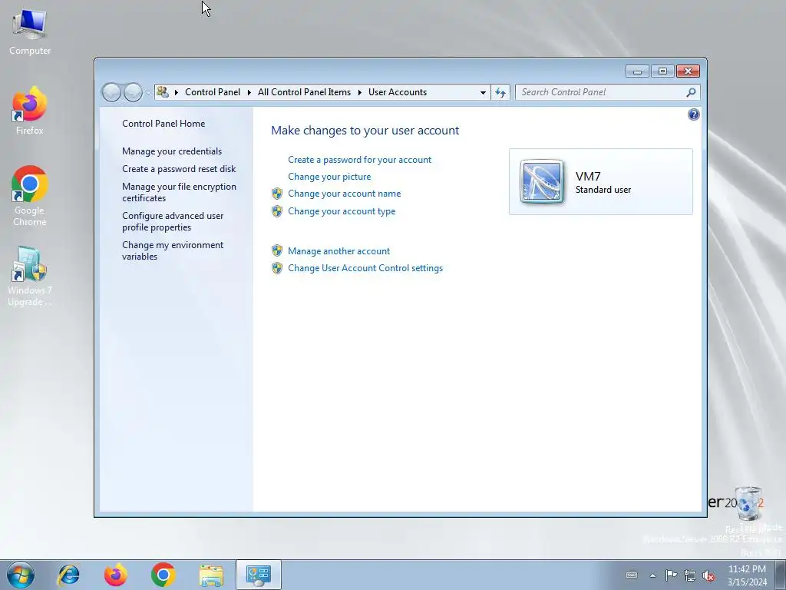
Task: Click the Back navigation arrow
Action: pos(111,92)
